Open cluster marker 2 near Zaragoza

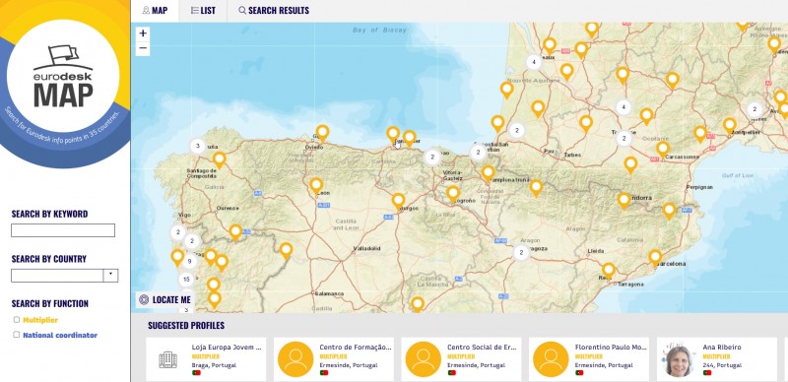click(521, 252)
